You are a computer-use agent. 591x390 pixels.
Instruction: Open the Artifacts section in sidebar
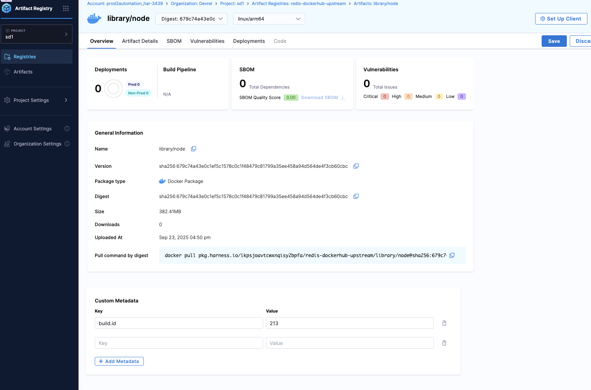coord(23,72)
